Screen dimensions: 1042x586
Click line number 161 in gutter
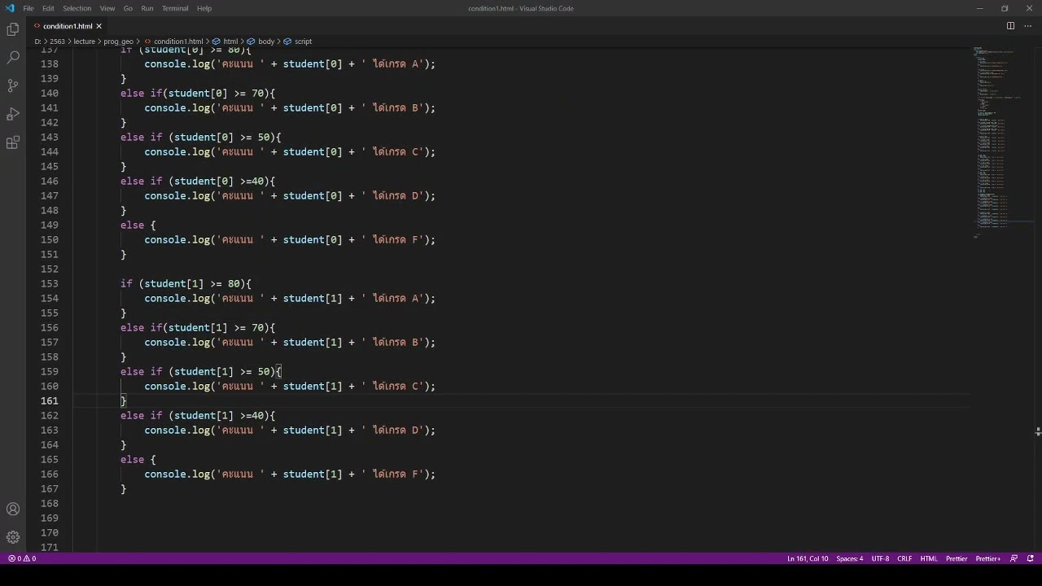point(49,401)
